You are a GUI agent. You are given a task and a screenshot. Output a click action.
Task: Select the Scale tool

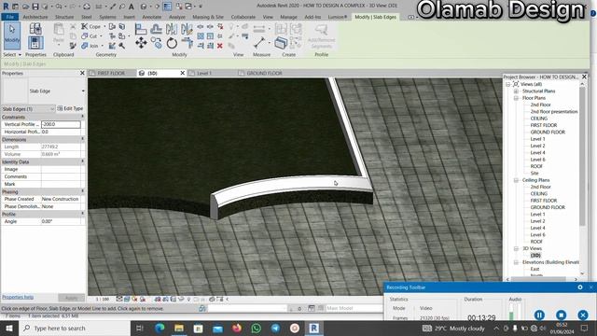click(x=210, y=36)
